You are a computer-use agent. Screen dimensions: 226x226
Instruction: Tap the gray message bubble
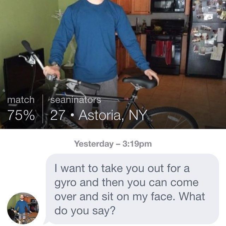[x=132, y=189]
